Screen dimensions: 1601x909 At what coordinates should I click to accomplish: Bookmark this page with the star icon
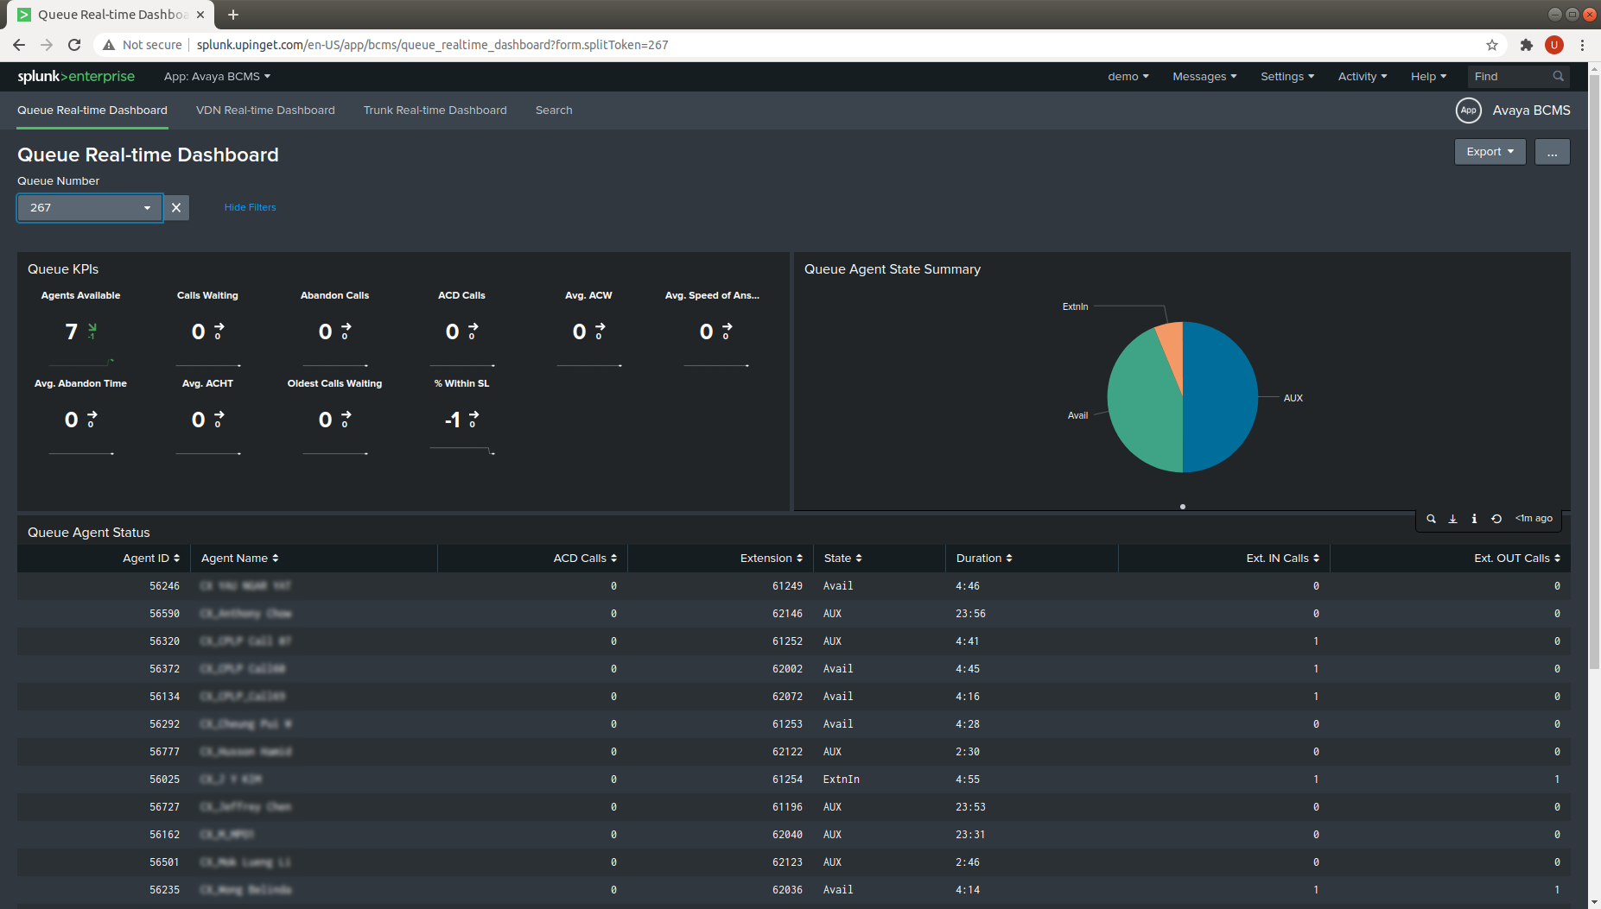click(1492, 45)
